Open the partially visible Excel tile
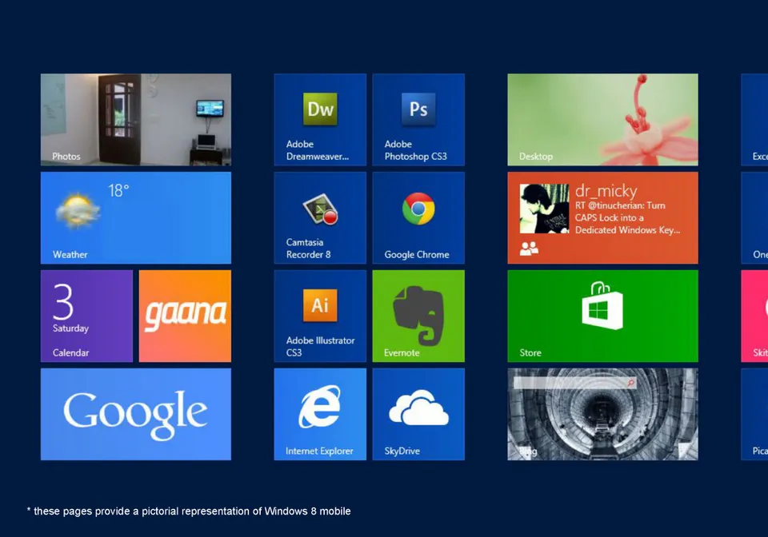Viewport: 768px width, 537px height. pyautogui.click(x=755, y=120)
